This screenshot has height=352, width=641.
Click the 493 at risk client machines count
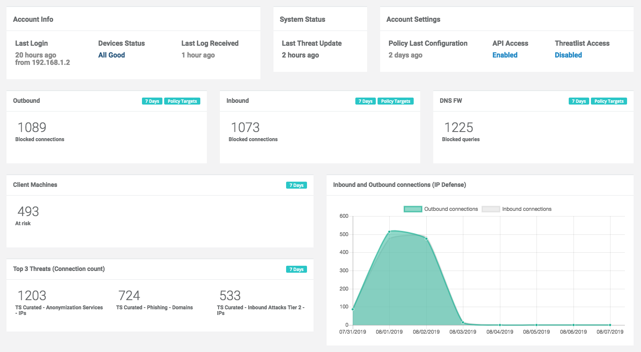(28, 211)
